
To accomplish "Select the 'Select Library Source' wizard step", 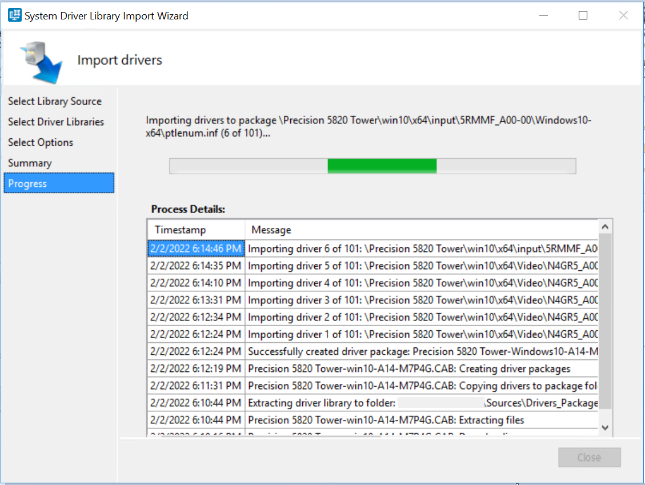I will (x=54, y=101).
